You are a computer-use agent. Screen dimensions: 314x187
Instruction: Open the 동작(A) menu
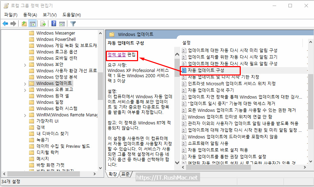click(30, 15)
